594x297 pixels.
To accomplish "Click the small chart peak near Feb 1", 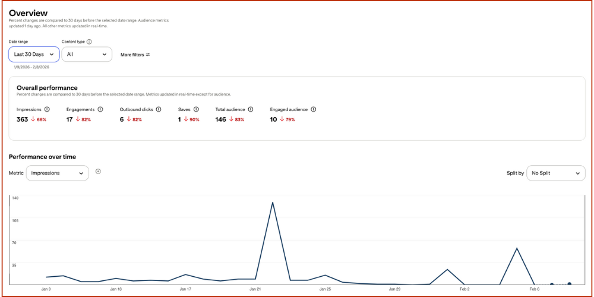I will pyautogui.click(x=447, y=270).
